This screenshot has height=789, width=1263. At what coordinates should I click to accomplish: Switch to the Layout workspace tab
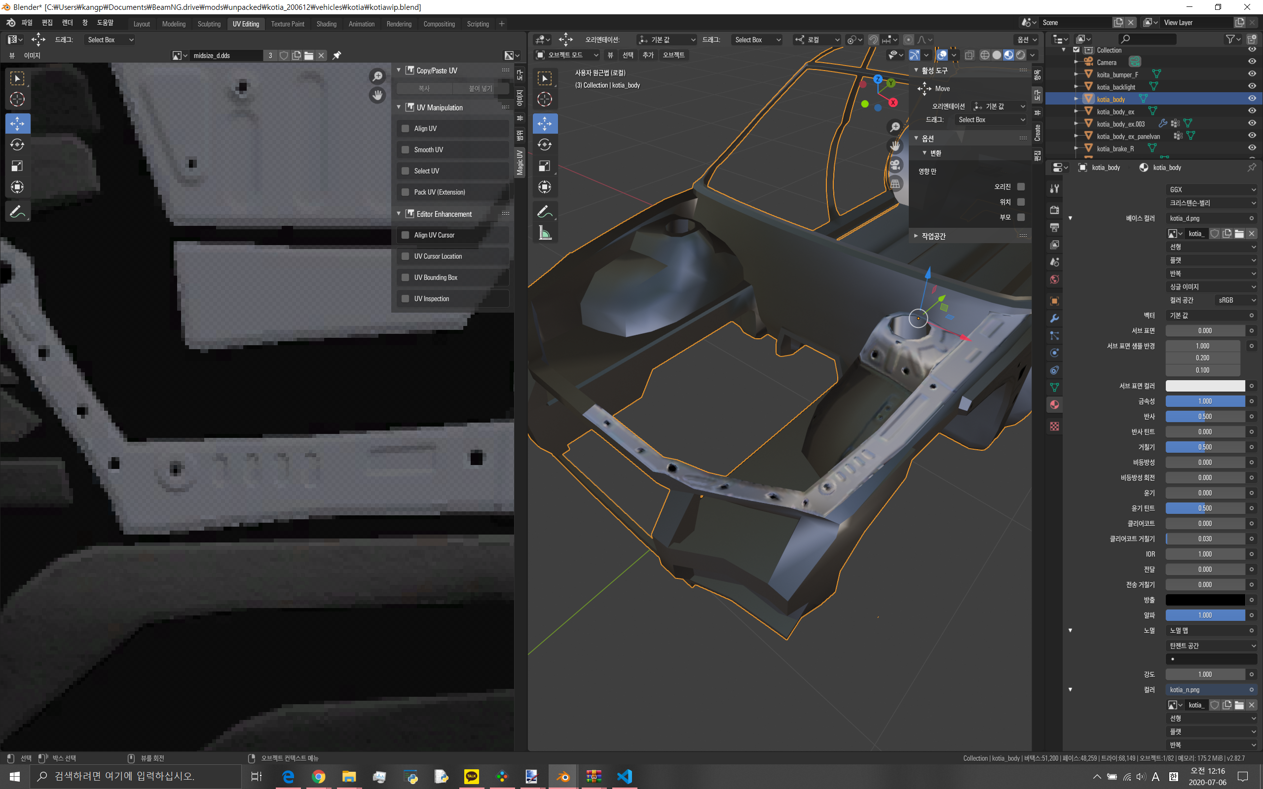coord(142,24)
